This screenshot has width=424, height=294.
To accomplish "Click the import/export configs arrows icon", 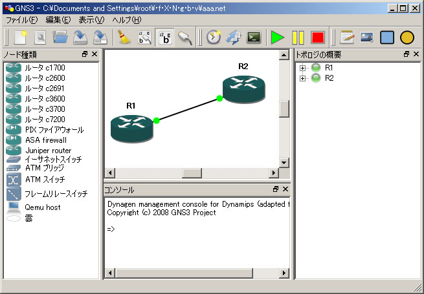I will [x=234, y=37].
